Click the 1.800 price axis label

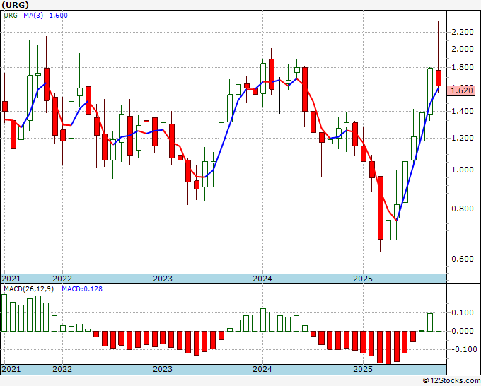coord(463,67)
